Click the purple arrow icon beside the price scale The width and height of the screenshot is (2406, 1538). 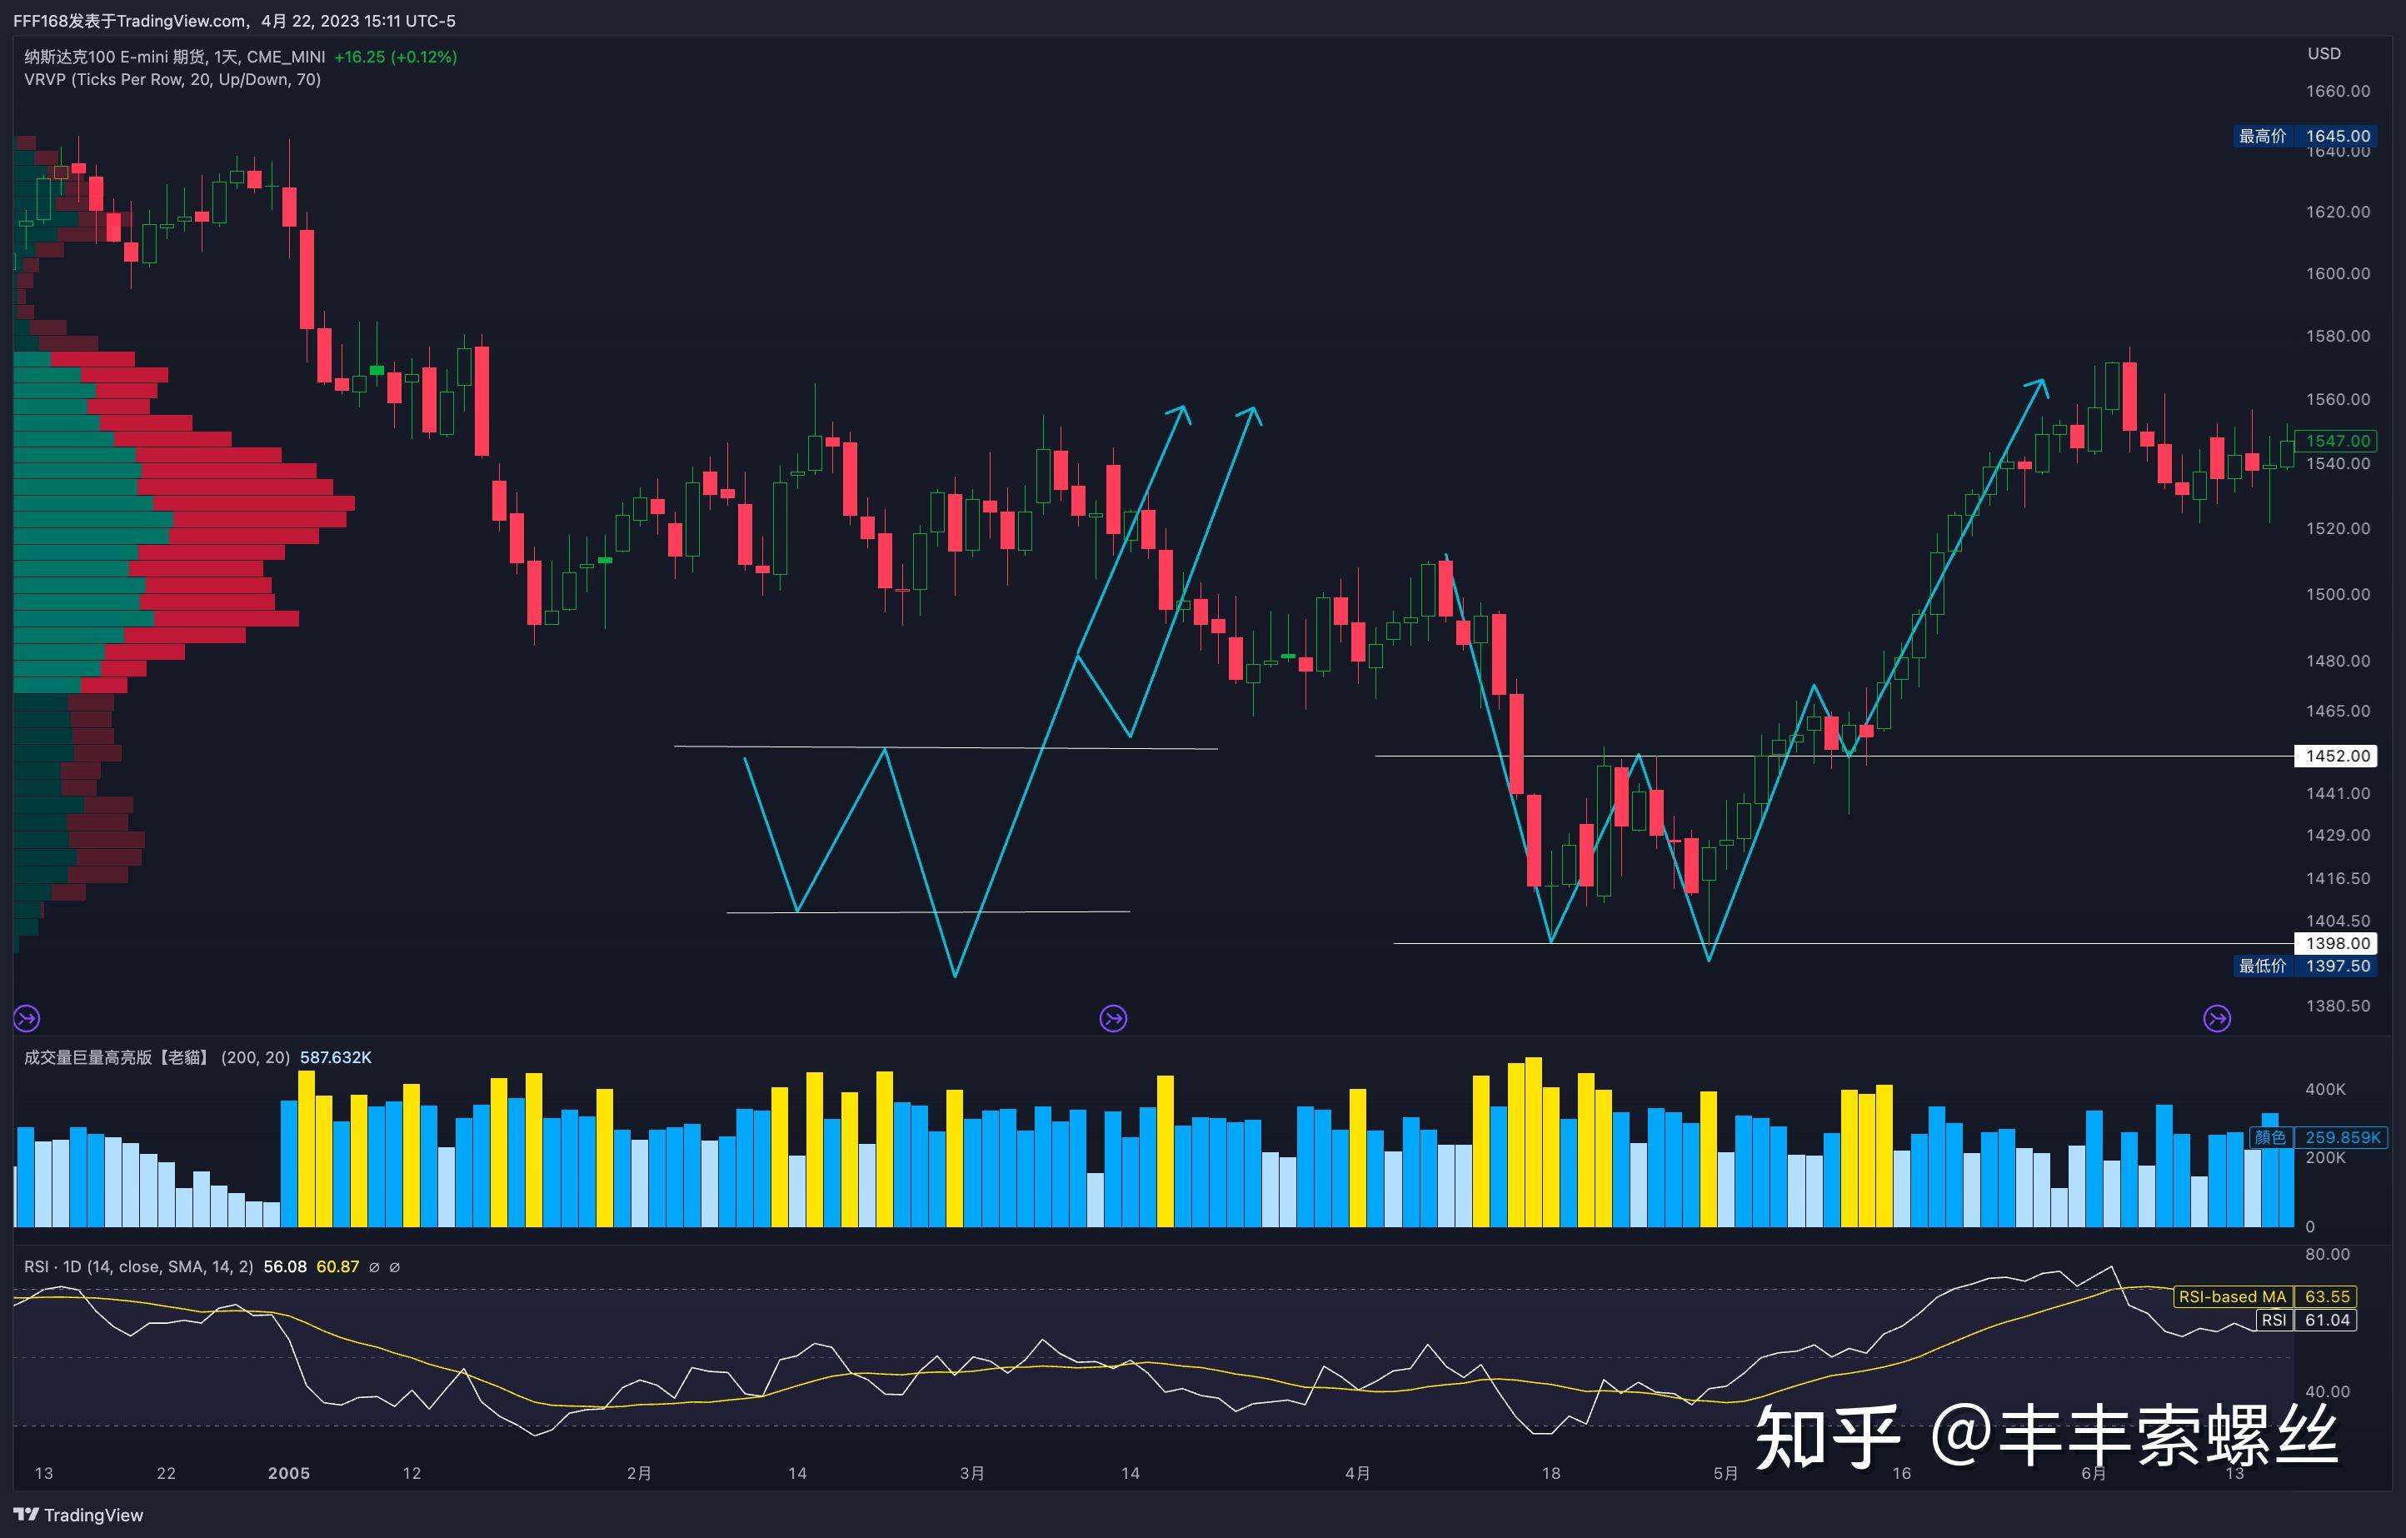point(2219,1019)
